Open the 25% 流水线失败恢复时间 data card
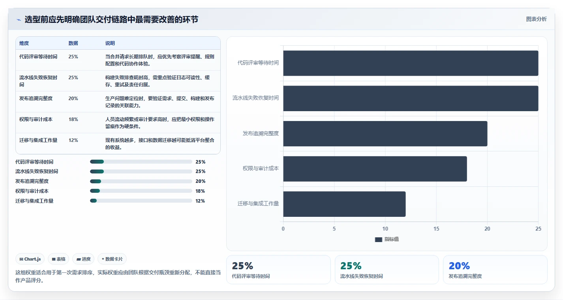The image size is (563, 300). pyautogui.click(x=387, y=270)
